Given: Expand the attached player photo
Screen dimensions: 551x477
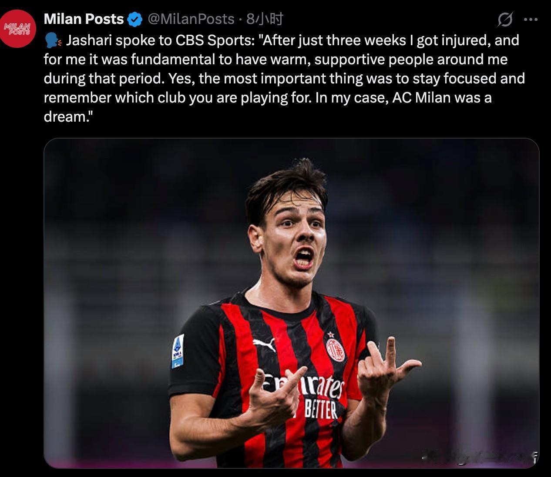Looking at the screenshot, I should click(292, 303).
